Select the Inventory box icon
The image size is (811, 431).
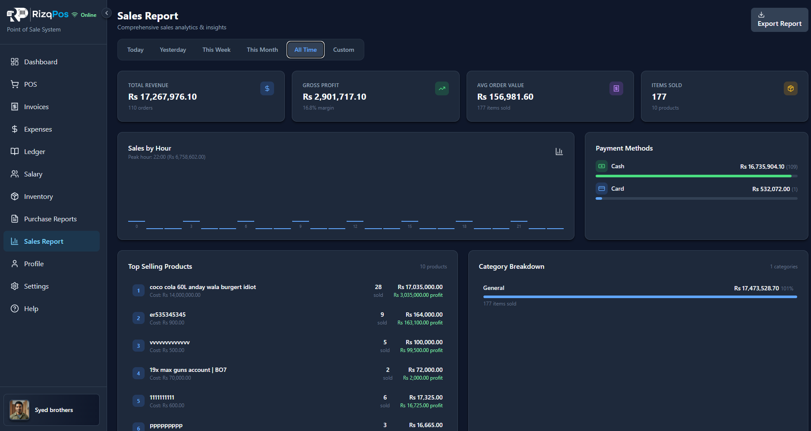[14, 196]
